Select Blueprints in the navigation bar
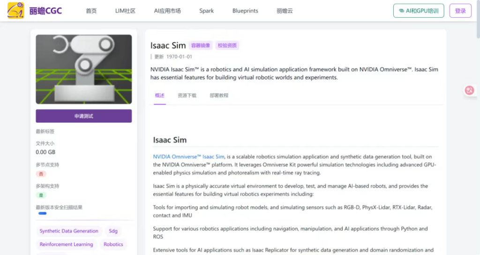The image size is (480, 255). pyautogui.click(x=245, y=11)
